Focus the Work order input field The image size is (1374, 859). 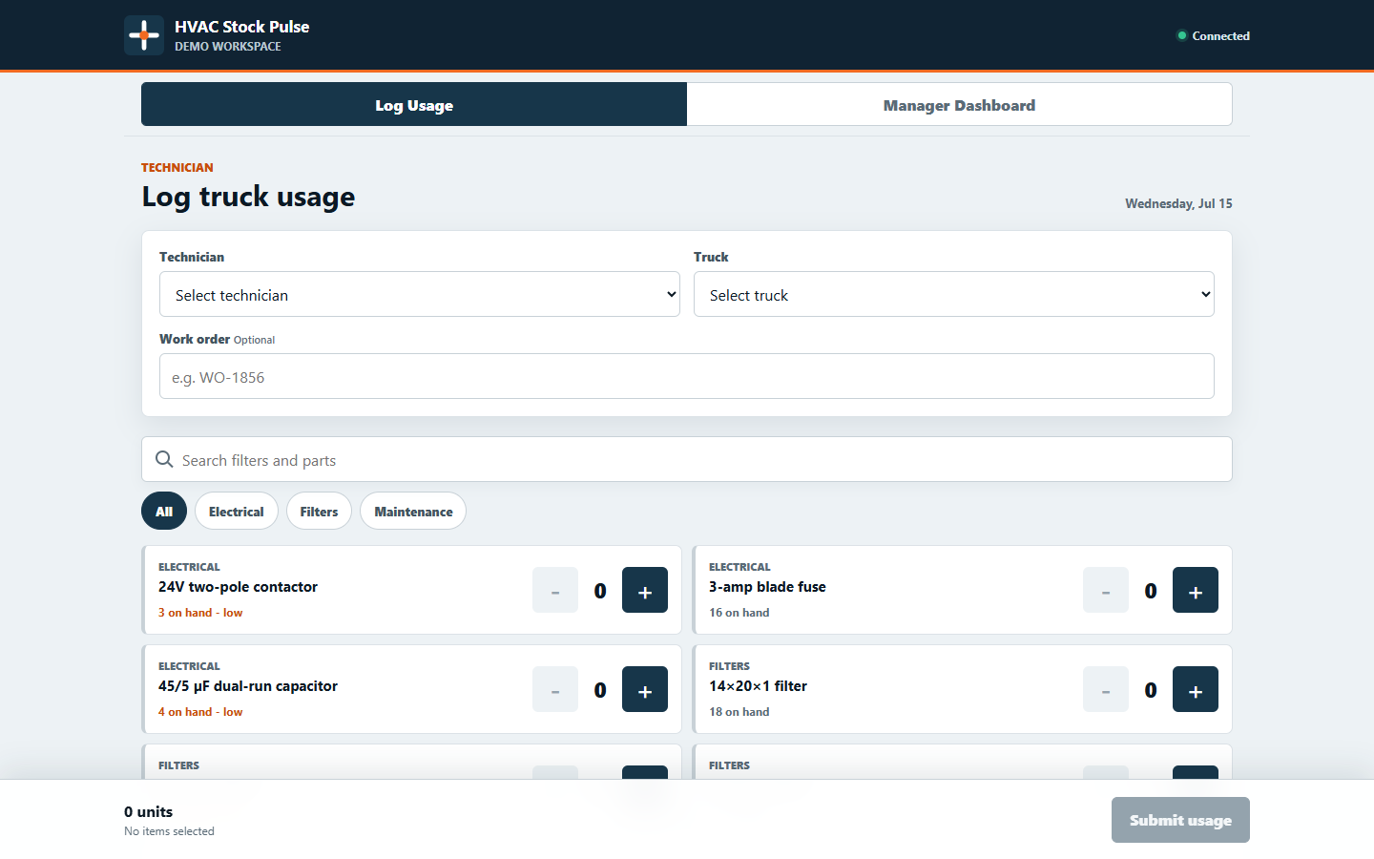[687, 376]
